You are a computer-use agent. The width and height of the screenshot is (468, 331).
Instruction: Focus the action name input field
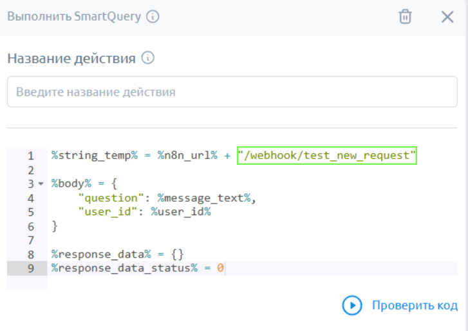coord(232,92)
